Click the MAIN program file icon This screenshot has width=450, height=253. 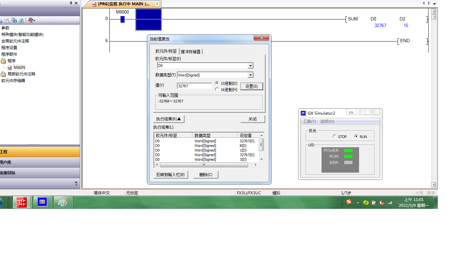point(10,68)
